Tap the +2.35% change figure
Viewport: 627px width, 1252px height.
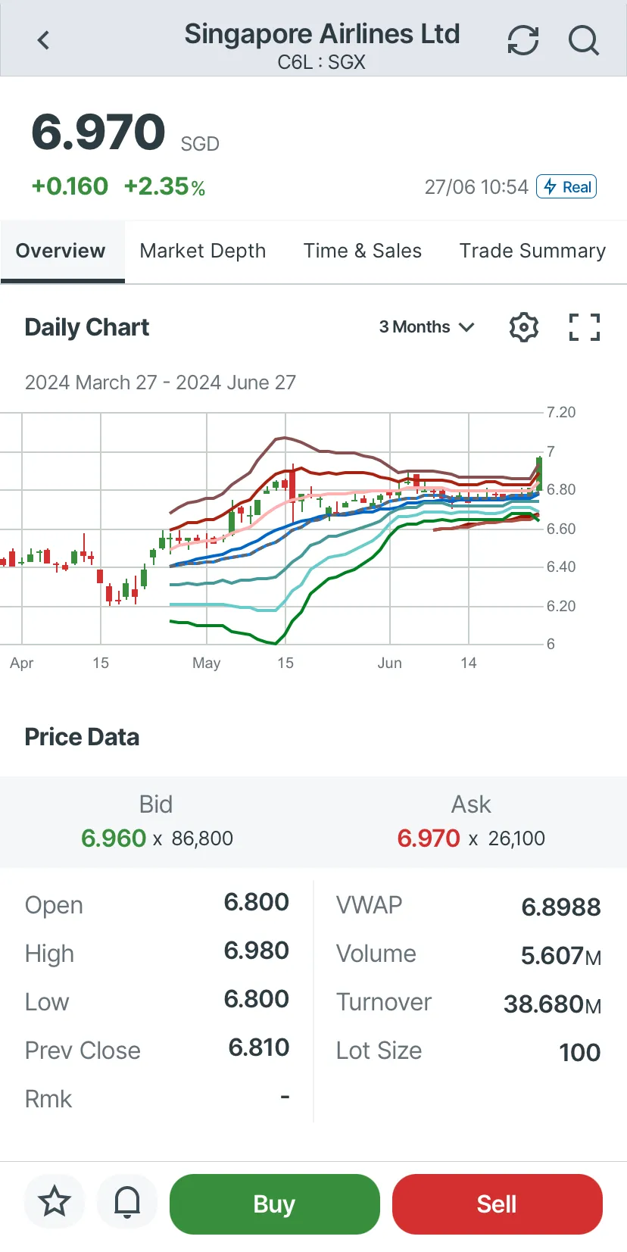(165, 186)
